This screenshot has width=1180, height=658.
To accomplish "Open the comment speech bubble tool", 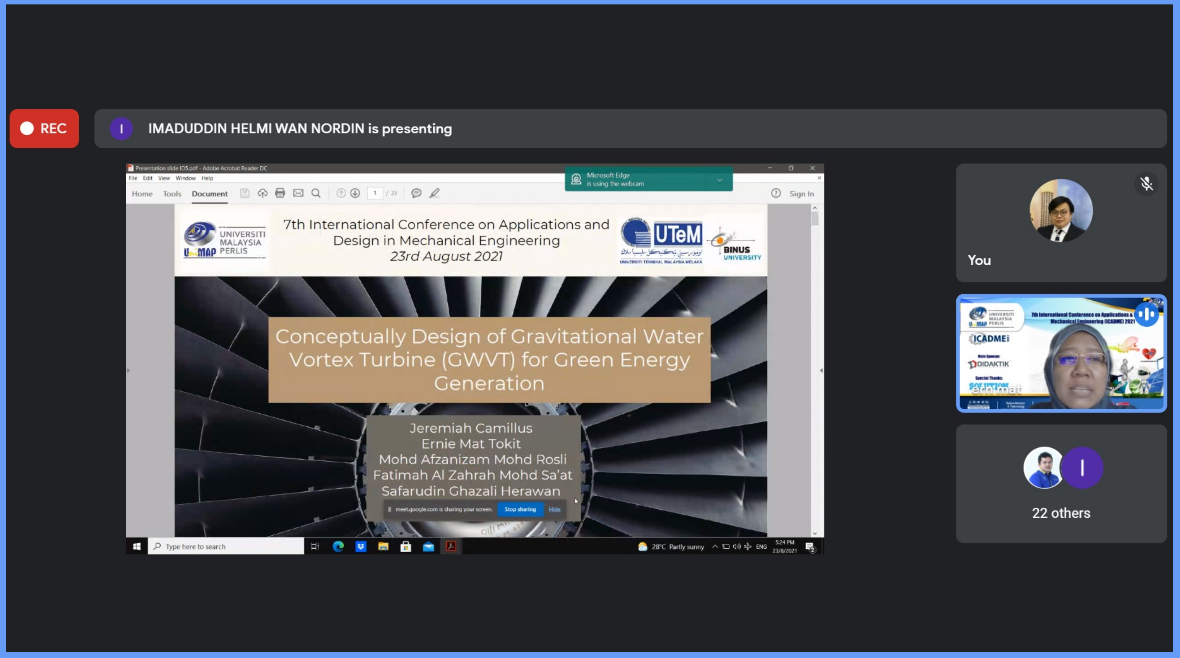I will [416, 193].
